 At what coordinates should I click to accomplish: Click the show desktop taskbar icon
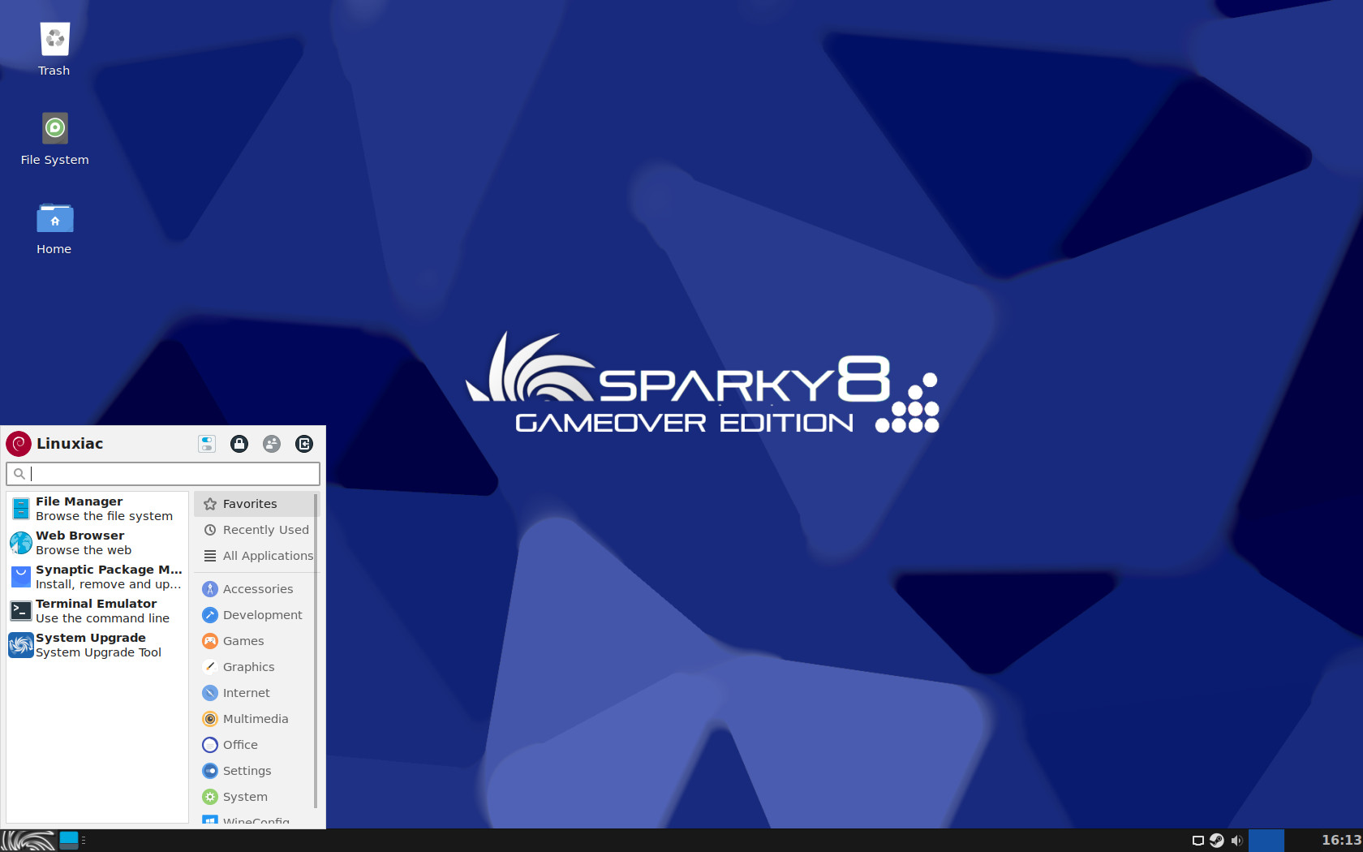pyautogui.click(x=69, y=841)
